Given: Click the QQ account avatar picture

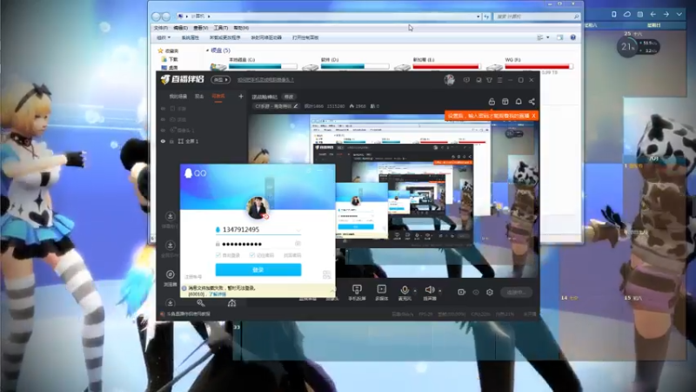Looking at the screenshot, I should pyautogui.click(x=258, y=207).
